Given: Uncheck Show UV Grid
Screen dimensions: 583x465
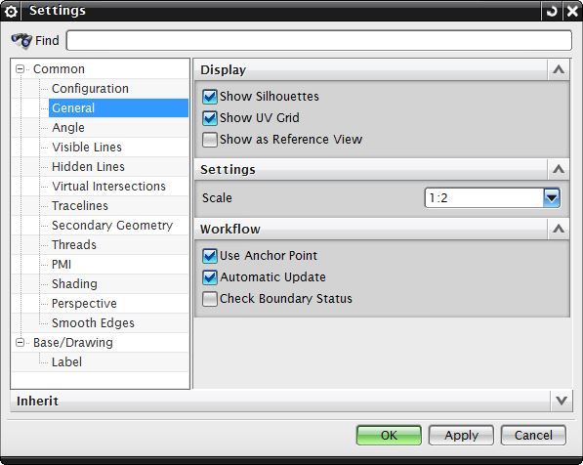Looking at the screenshot, I should [210, 118].
